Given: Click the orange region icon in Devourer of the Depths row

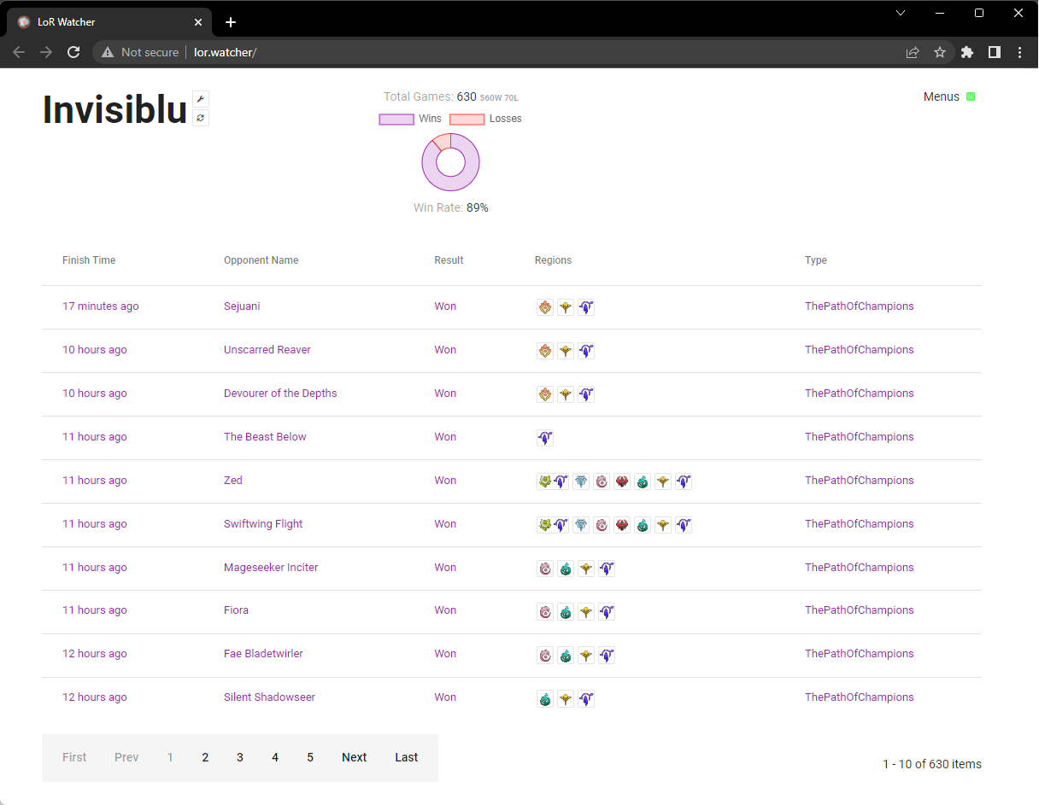Looking at the screenshot, I should click(545, 394).
